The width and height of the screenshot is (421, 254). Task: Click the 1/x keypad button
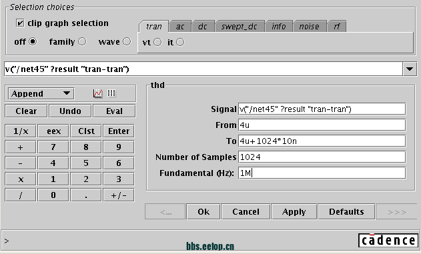pyautogui.click(x=21, y=131)
